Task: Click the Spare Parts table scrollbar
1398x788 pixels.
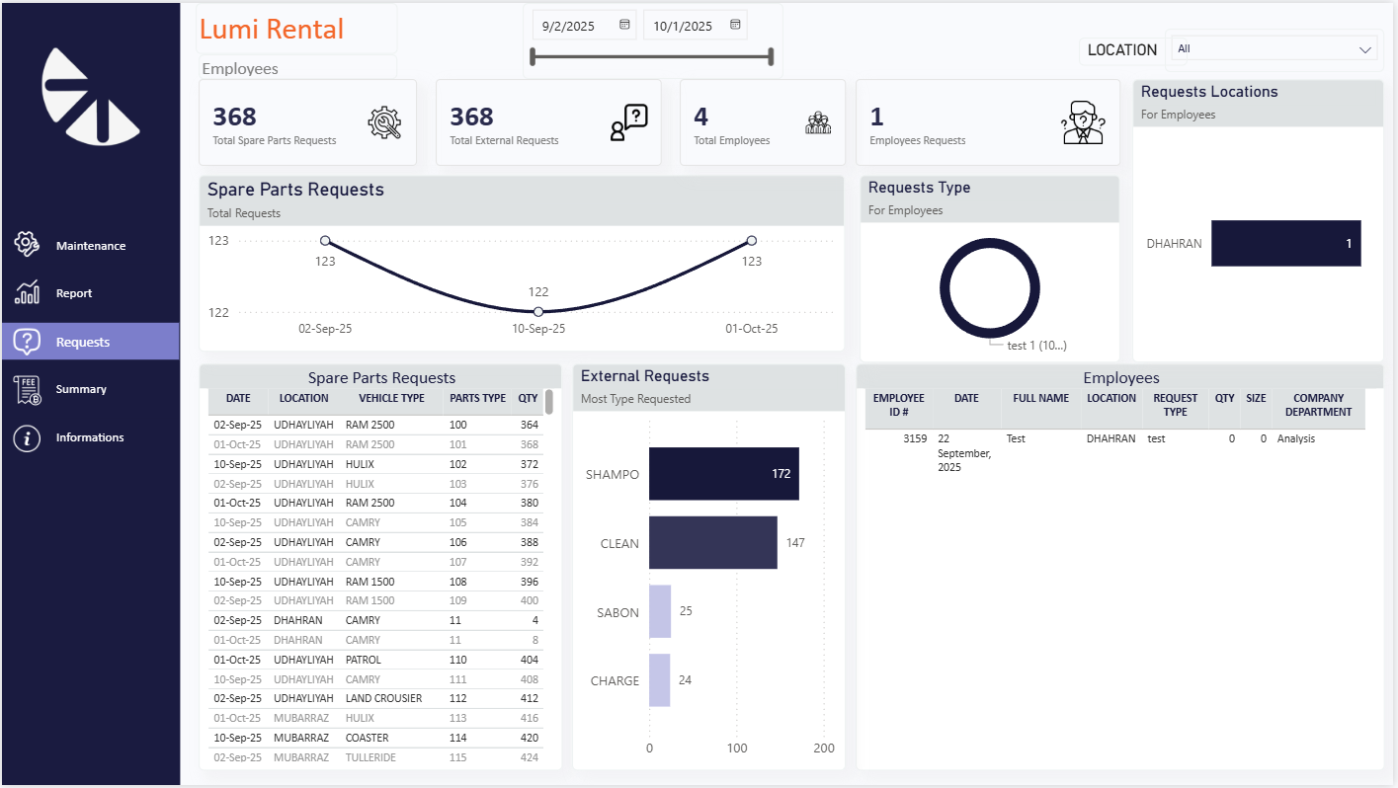Action: 548,402
